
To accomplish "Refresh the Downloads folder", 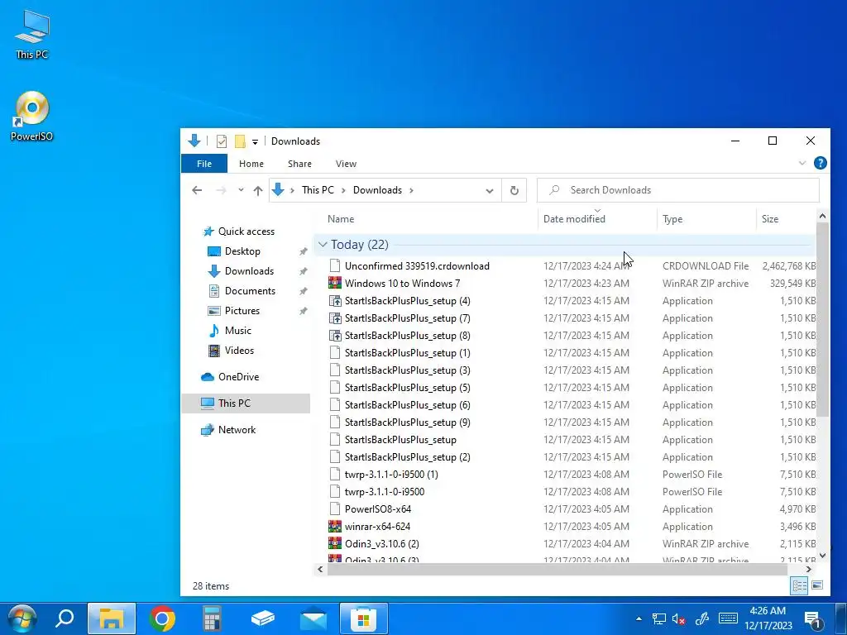I will click(514, 191).
